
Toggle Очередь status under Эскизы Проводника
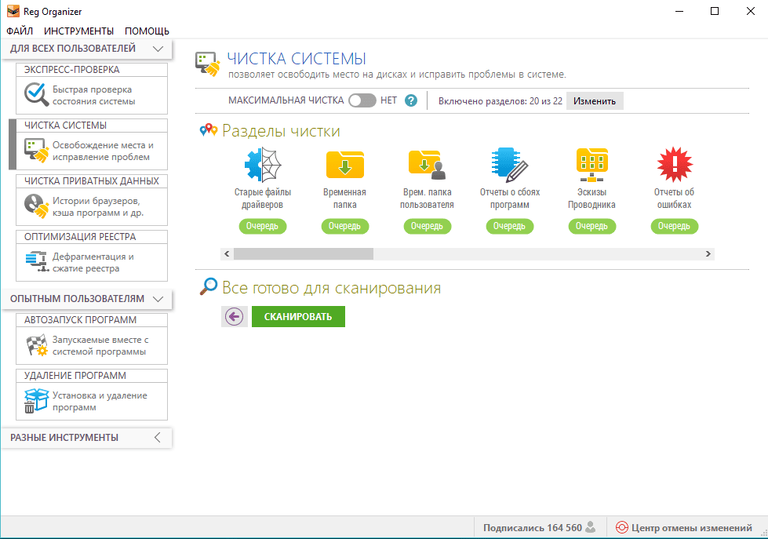point(591,226)
